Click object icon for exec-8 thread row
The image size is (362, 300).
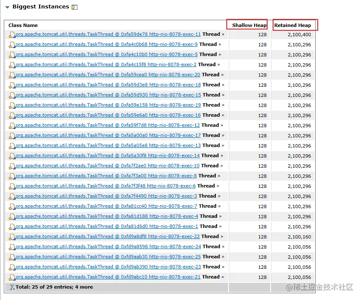[x=12, y=176]
